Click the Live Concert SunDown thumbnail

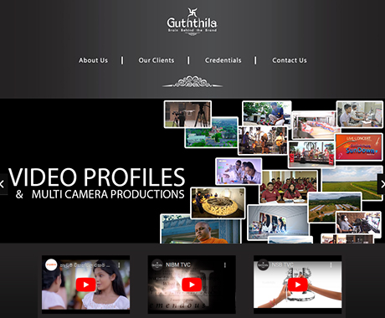[x=359, y=147]
